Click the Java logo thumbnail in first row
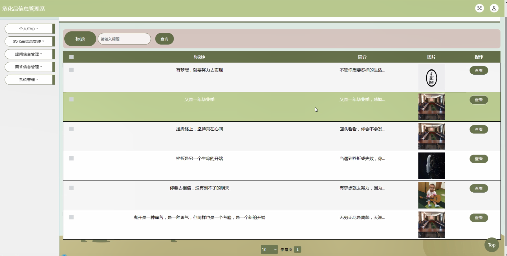Image resolution: width=507 pixels, height=256 pixels. (431, 78)
